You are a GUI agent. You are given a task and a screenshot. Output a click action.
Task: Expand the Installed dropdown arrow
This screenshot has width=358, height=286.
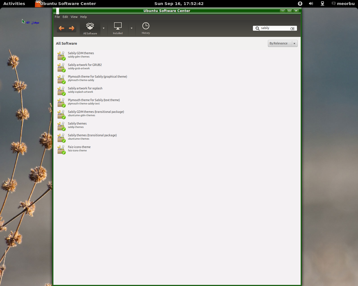pyautogui.click(x=131, y=28)
